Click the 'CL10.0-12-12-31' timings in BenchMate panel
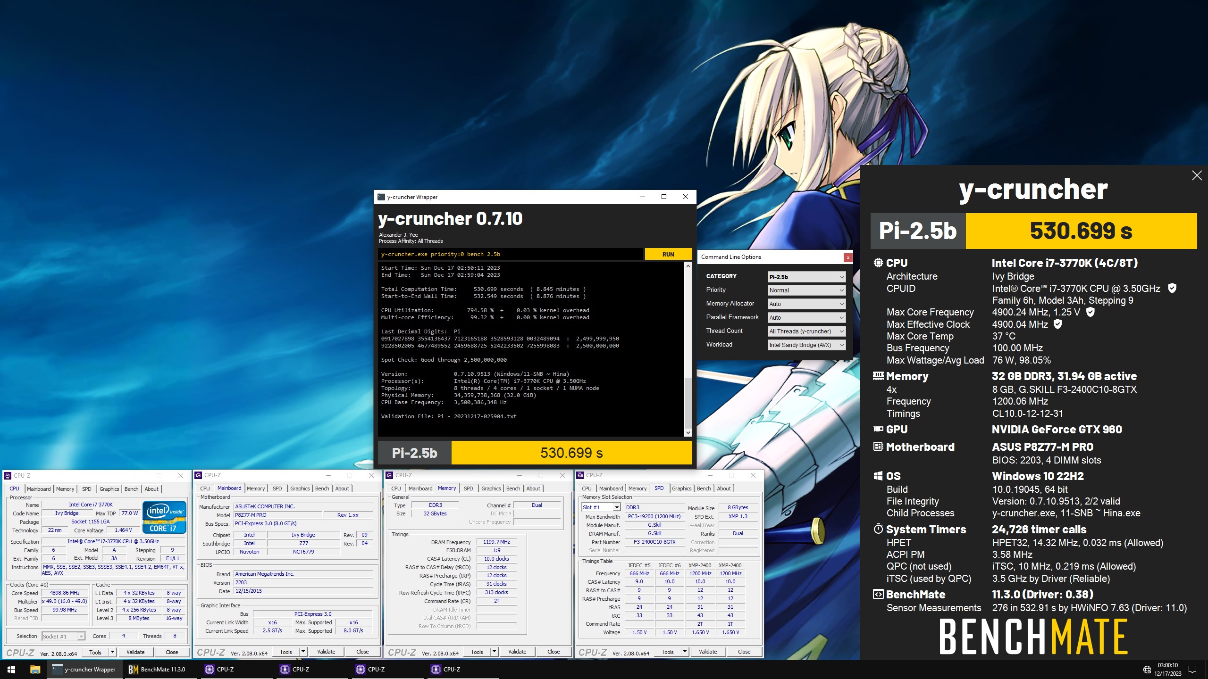The width and height of the screenshot is (1208, 679). pos(1028,414)
